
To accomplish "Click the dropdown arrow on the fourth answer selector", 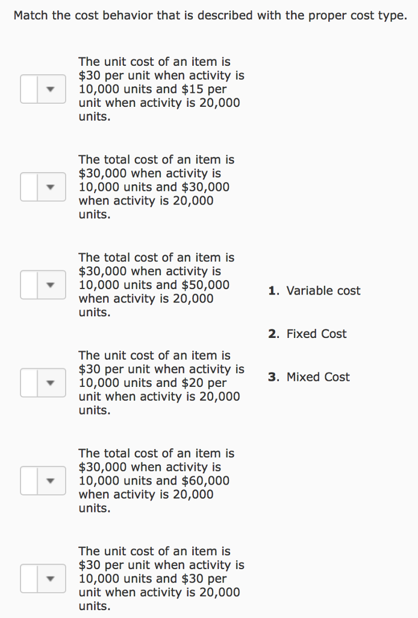I will (x=52, y=382).
